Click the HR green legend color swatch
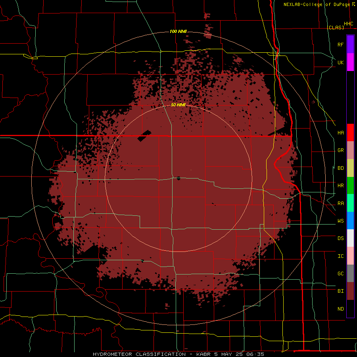This screenshot has width=357, height=357. 350,186
